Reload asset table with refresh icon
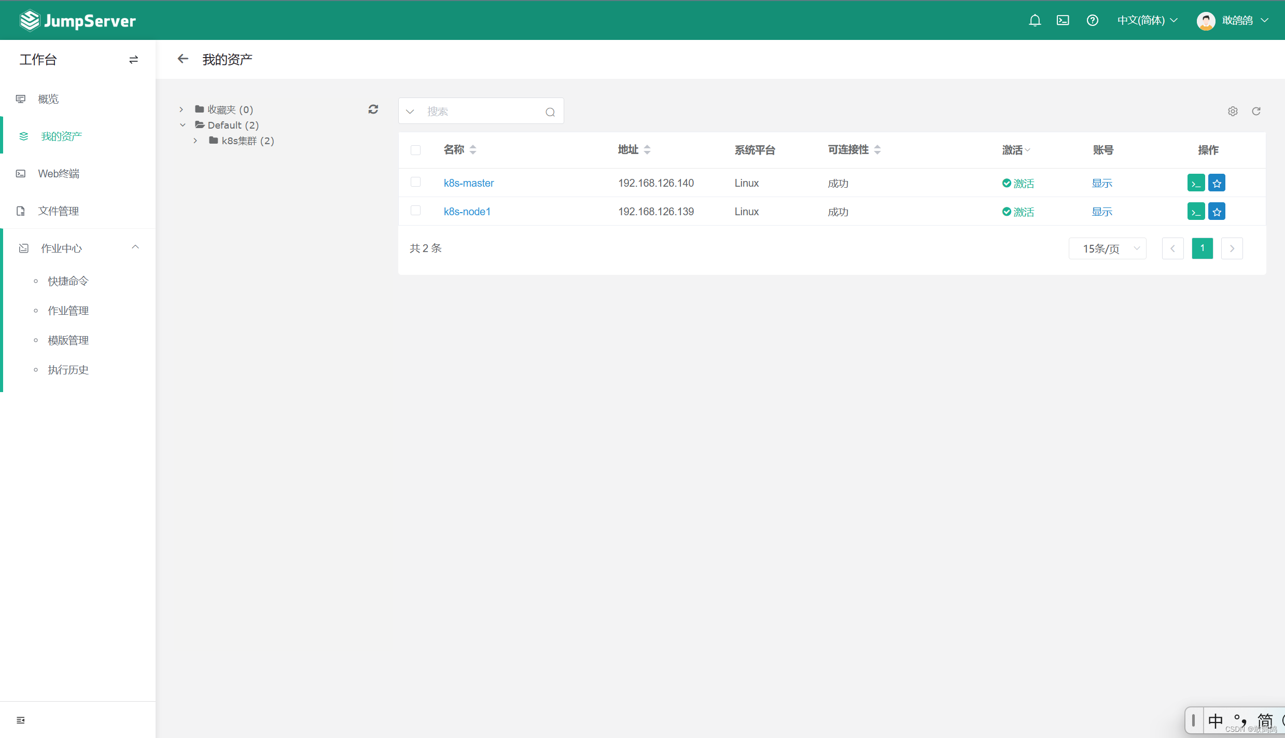1285x738 pixels. coord(1256,112)
